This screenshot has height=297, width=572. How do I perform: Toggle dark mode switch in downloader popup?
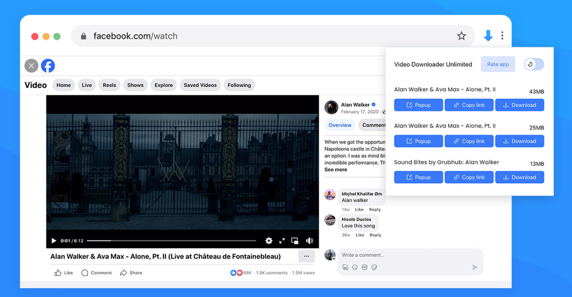tap(534, 64)
